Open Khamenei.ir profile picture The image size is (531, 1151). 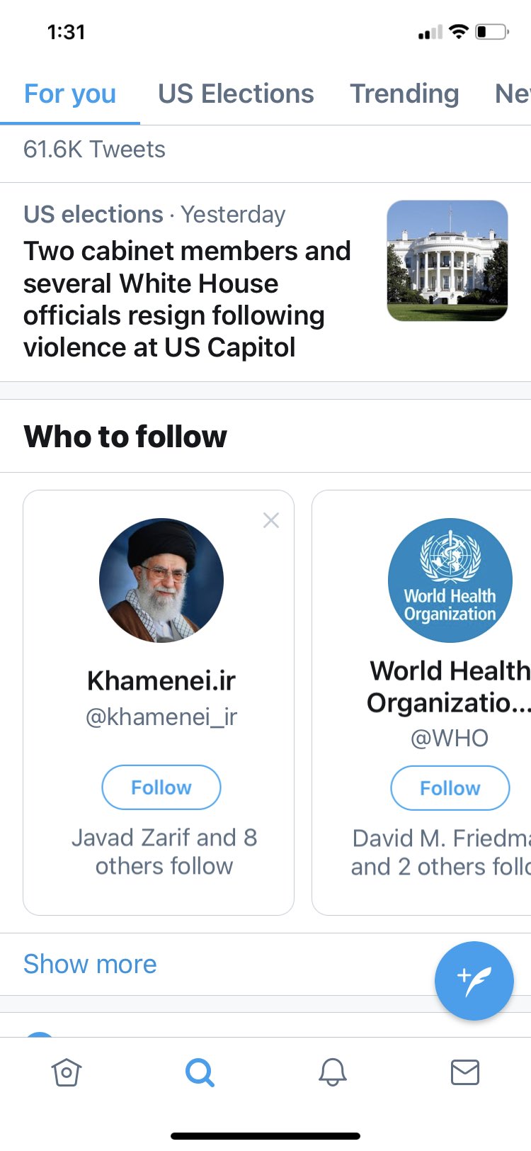pyautogui.click(x=161, y=580)
